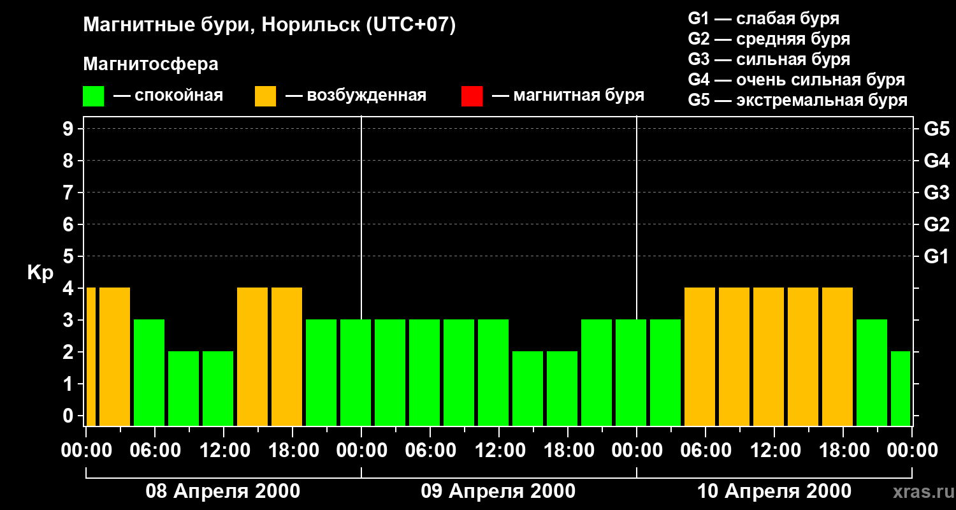This screenshot has height=510, width=956.
Task: Select the green bar crossing midnight into 09 April
Action: [356, 372]
